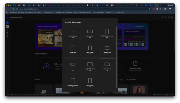Open a new browser tab
This screenshot has height=103, width=180.
[x=160, y=5]
